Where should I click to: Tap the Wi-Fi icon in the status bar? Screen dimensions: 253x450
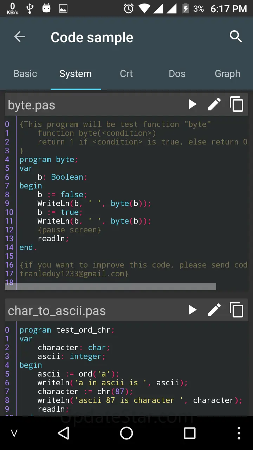(x=144, y=8)
